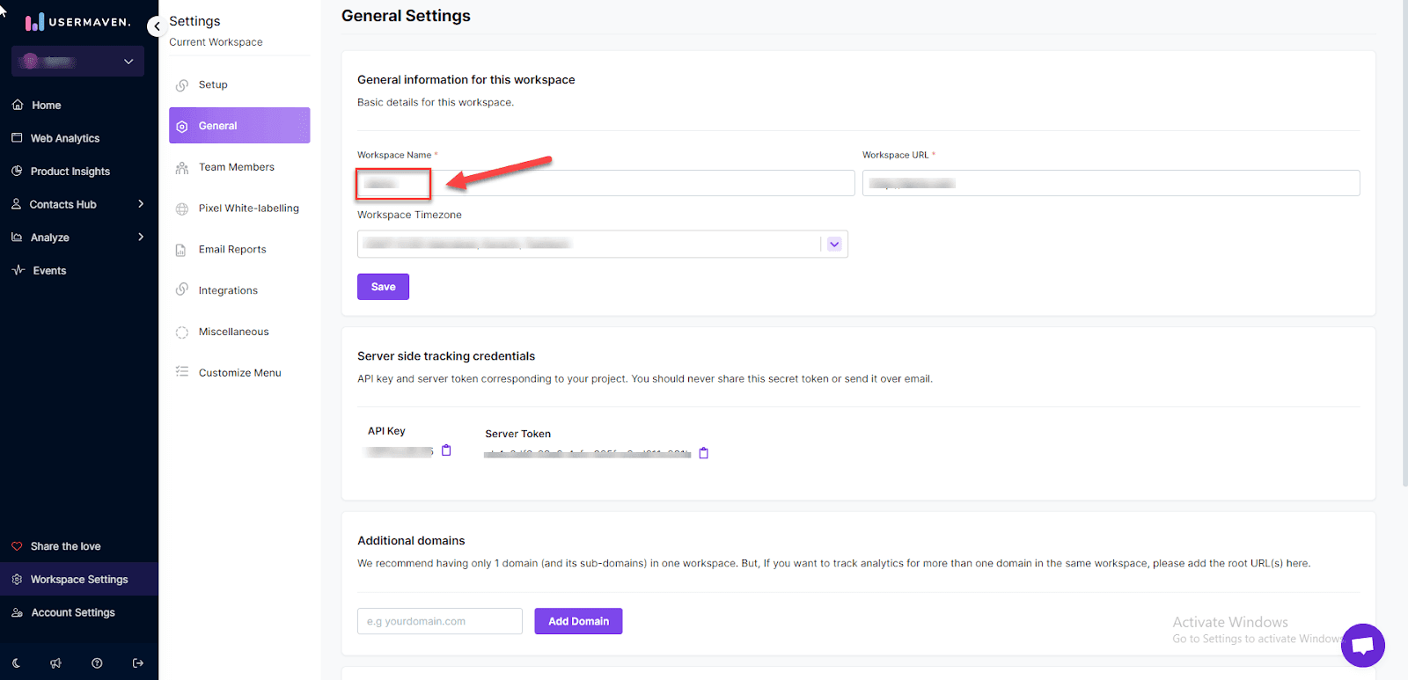The height and width of the screenshot is (680, 1408).
Task: Click the red heart Share the love icon
Action: click(17, 546)
